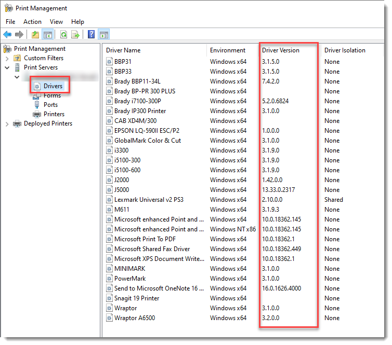Toggle Show/Hide Console Tree toolbar button
Screen dimensions: 392x345
pyautogui.click(x=47, y=35)
